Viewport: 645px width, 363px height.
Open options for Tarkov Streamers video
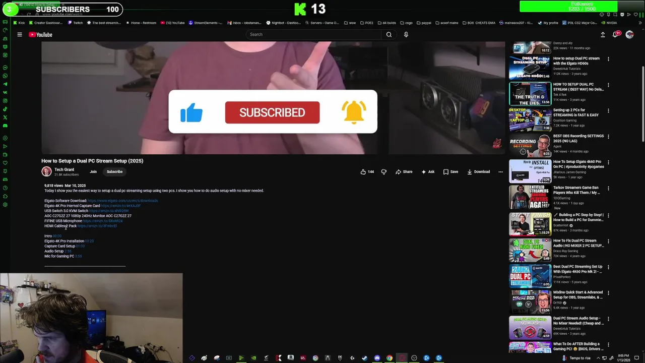pyautogui.click(x=608, y=189)
